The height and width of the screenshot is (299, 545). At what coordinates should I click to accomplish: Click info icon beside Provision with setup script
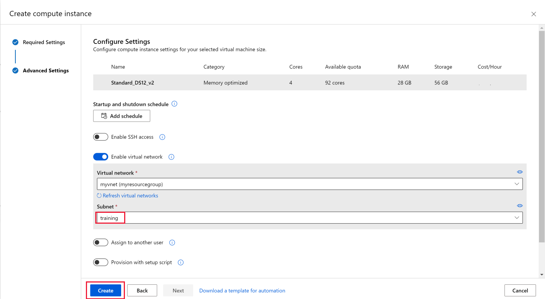(180, 263)
